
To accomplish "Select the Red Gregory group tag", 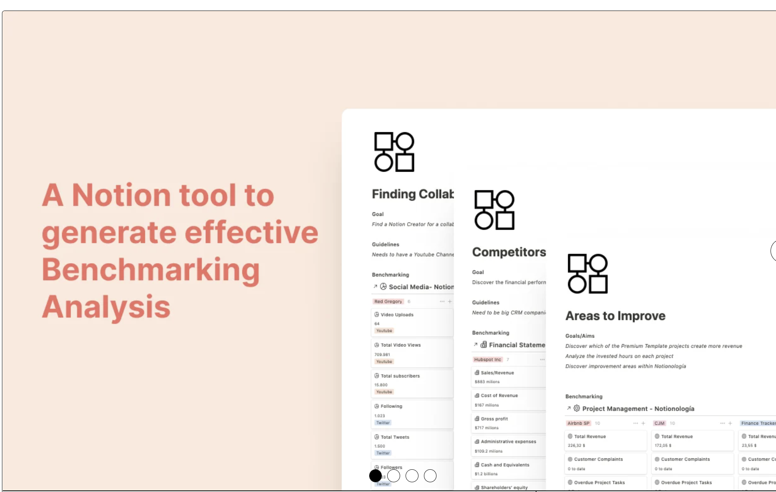I will [x=388, y=302].
